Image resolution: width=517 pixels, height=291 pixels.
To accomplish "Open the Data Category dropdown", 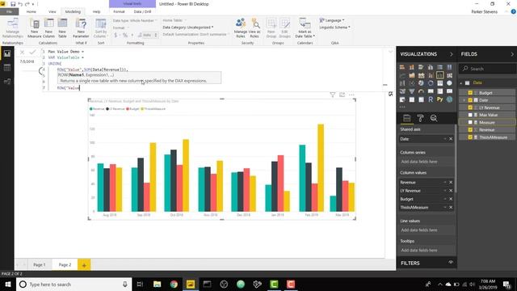I will (188, 27).
